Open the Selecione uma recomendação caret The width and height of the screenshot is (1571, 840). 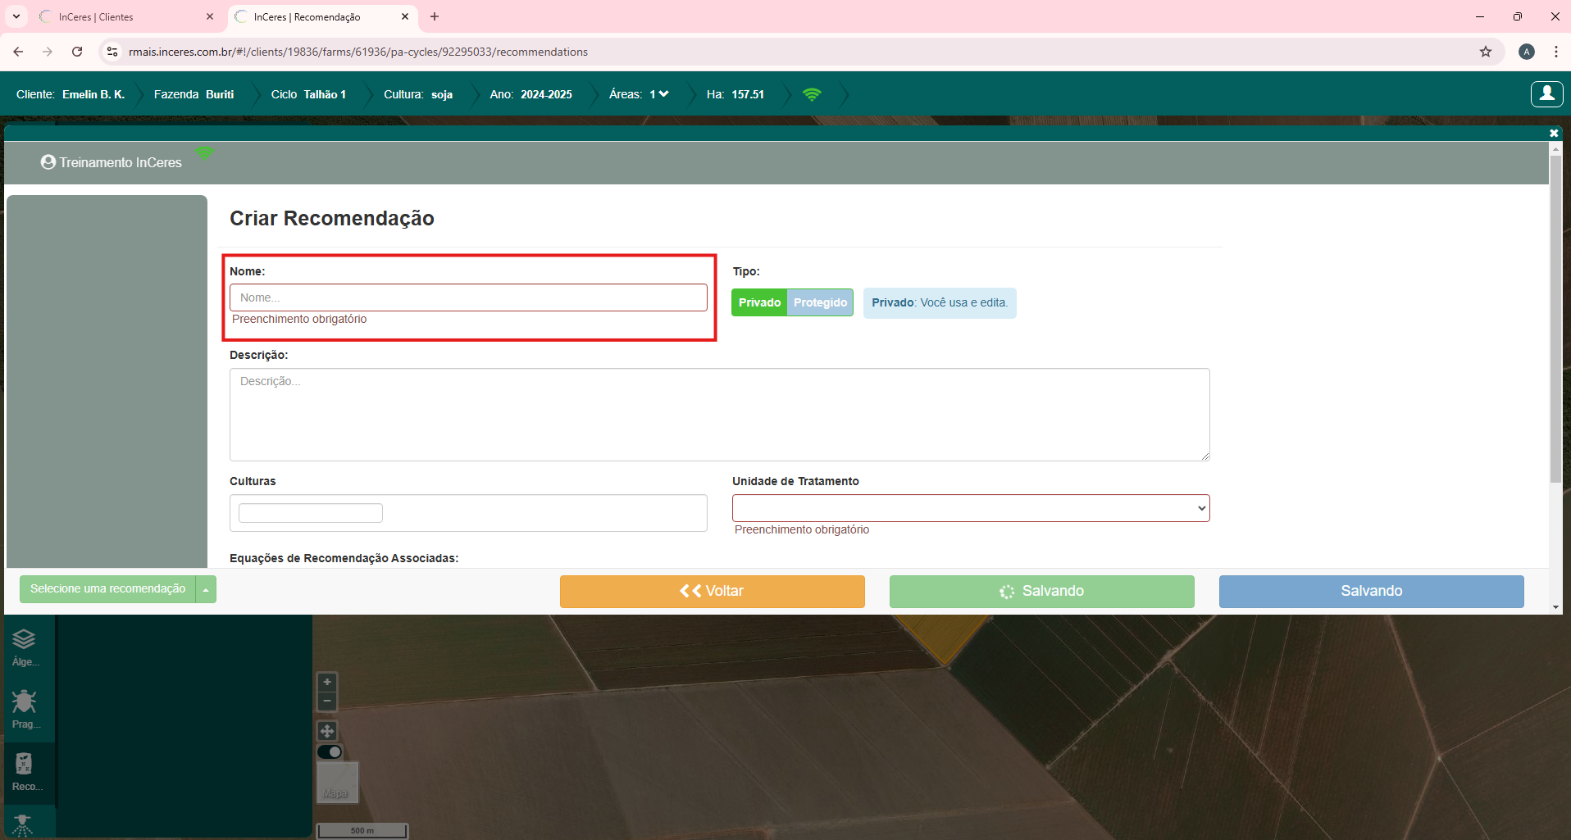pos(206,589)
